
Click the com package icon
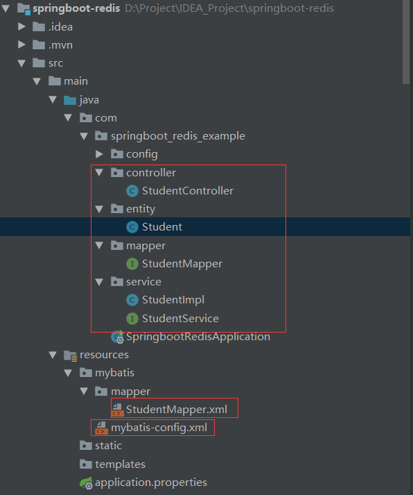(86, 118)
